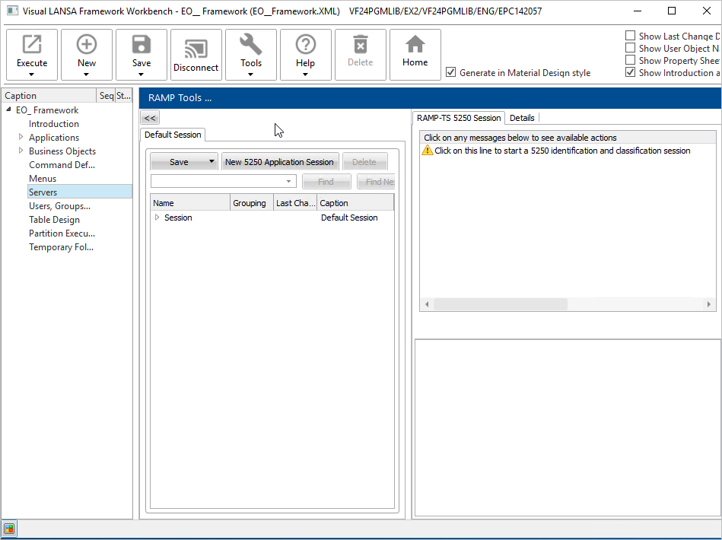Viewport: 722px width, 540px height.
Task: Switch to the Default Session tab
Action: tap(173, 135)
